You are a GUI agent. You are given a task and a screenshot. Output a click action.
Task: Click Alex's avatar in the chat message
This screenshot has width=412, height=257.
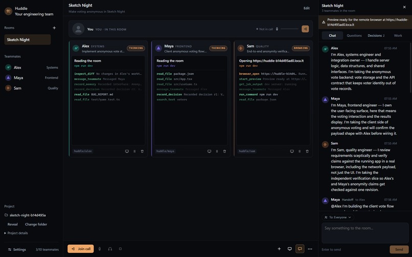click(x=325, y=49)
